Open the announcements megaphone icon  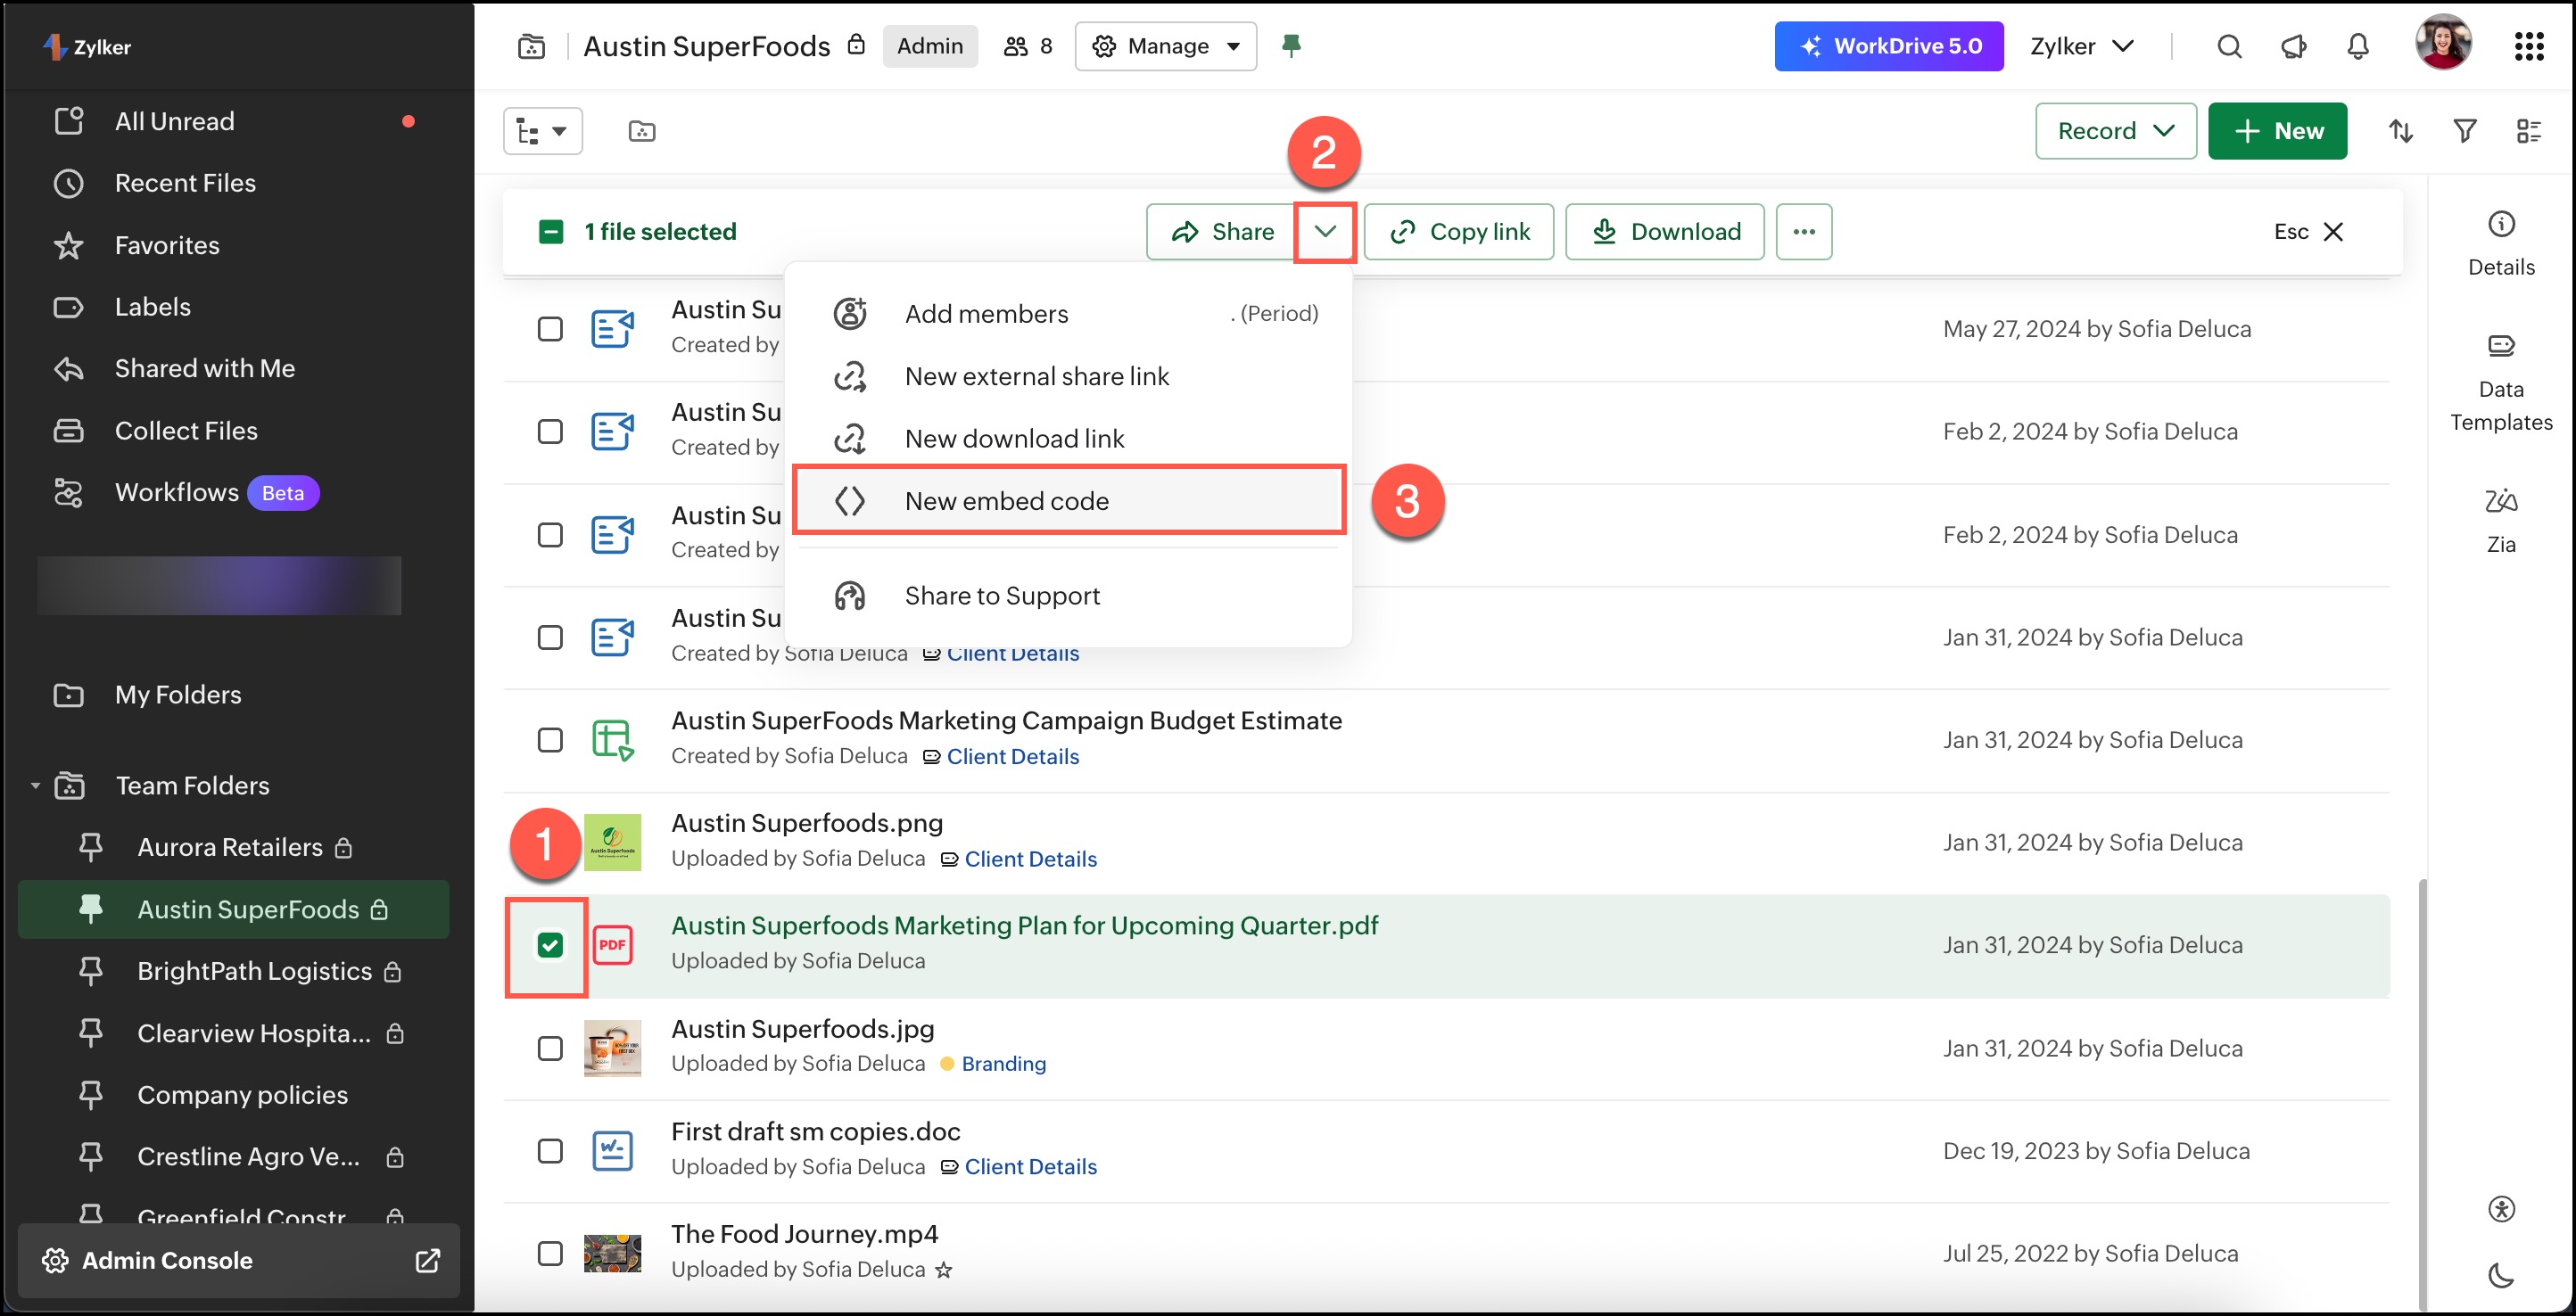(x=2293, y=46)
